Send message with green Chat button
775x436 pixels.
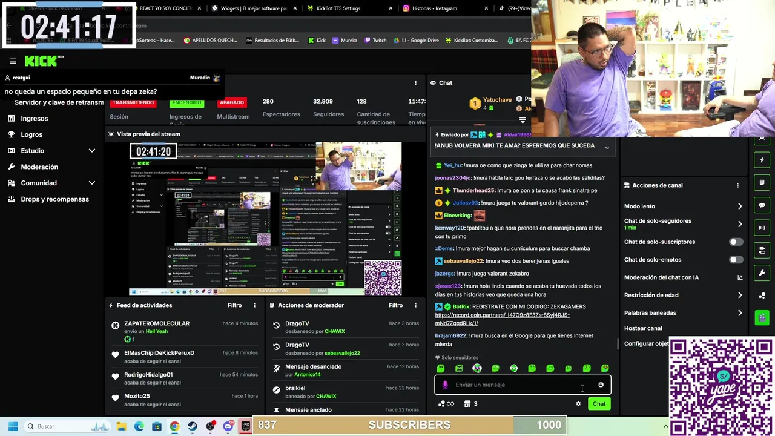[599, 404]
